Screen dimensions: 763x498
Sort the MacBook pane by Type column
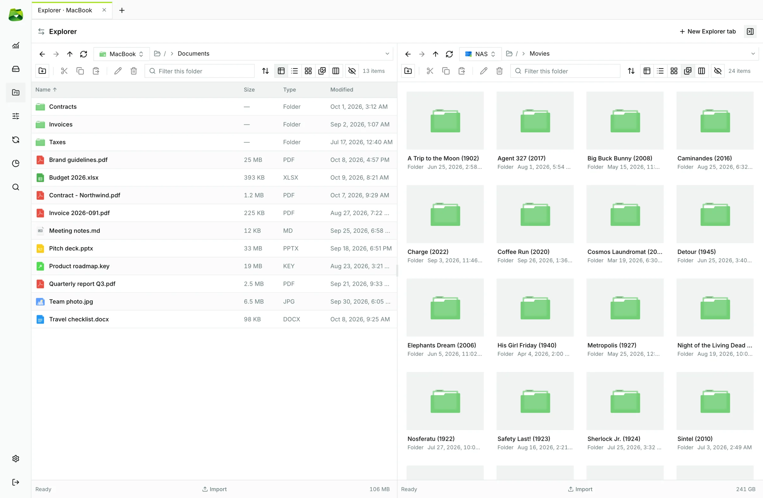coord(290,89)
